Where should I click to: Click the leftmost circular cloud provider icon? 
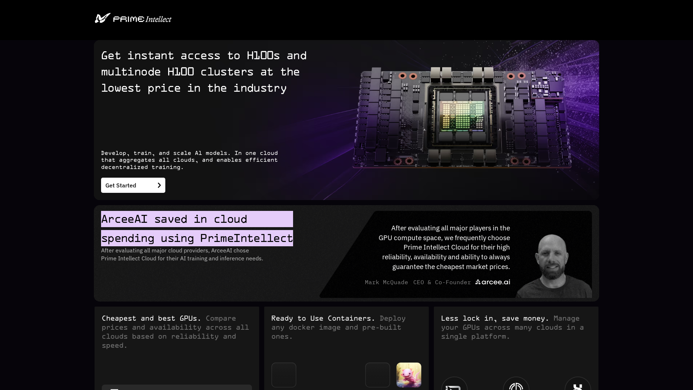[454, 386]
